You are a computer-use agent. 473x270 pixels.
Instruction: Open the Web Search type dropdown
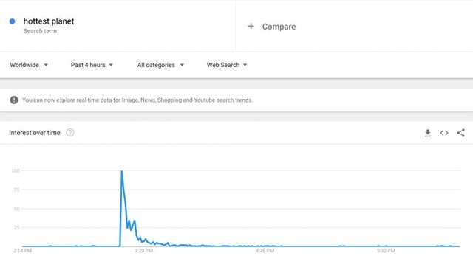click(x=227, y=65)
